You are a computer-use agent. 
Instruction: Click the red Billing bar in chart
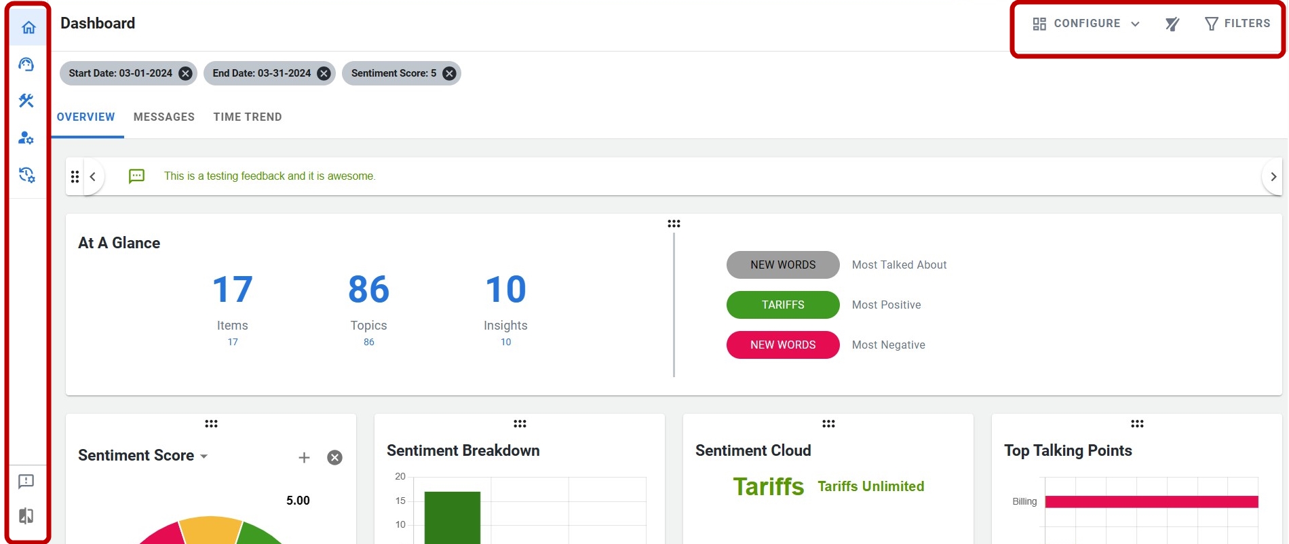(1151, 502)
